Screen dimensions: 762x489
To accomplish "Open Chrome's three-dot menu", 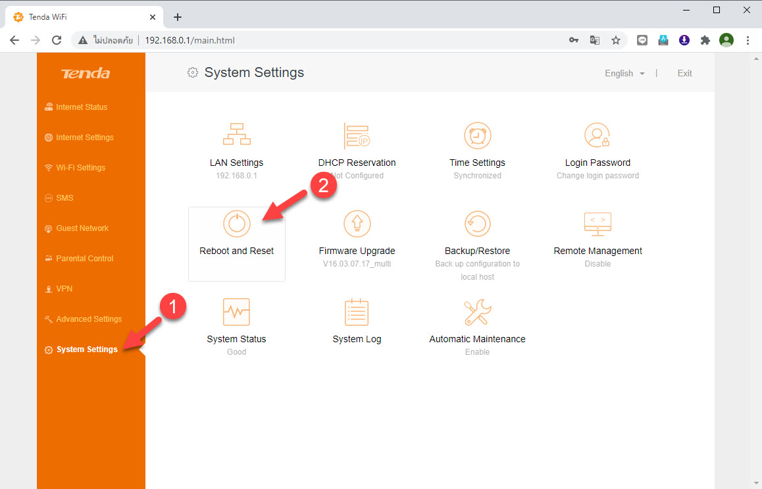I will [748, 40].
